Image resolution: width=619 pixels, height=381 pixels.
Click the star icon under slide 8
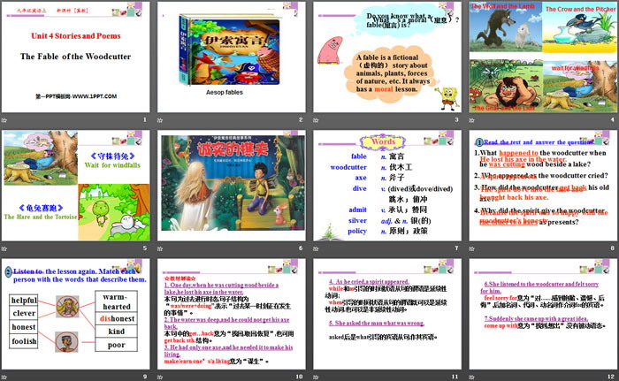tap(471, 248)
